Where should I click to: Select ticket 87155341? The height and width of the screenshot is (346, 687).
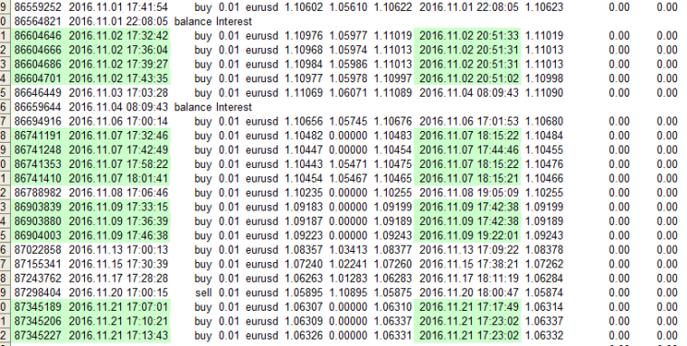tap(38, 264)
